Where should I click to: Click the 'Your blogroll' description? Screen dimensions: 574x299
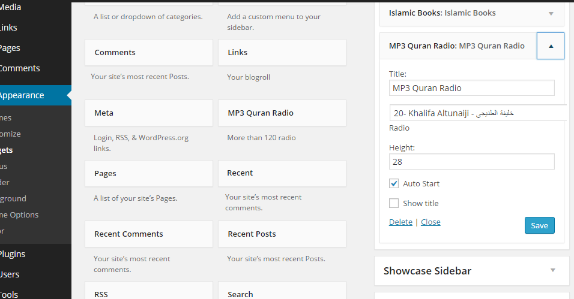[249, 77]
